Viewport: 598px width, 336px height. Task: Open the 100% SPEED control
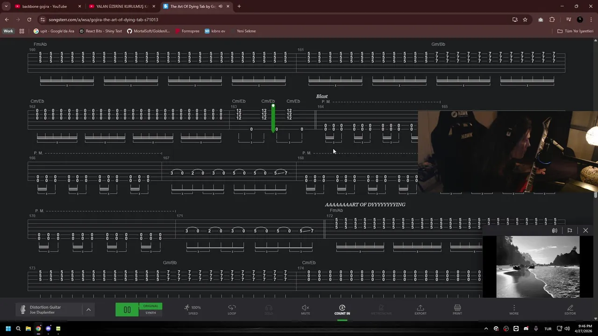coord(192,309)
